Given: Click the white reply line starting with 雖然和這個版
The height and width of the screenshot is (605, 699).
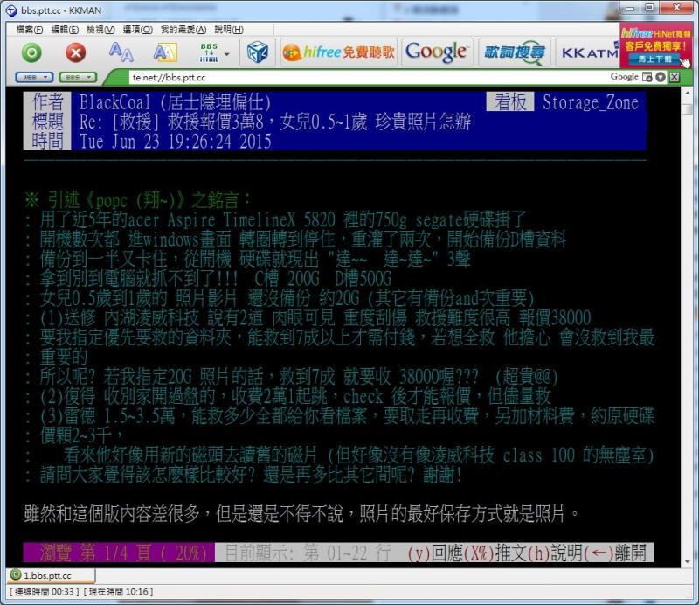Looking at the screenshot, I should click(x=301, y=514).
